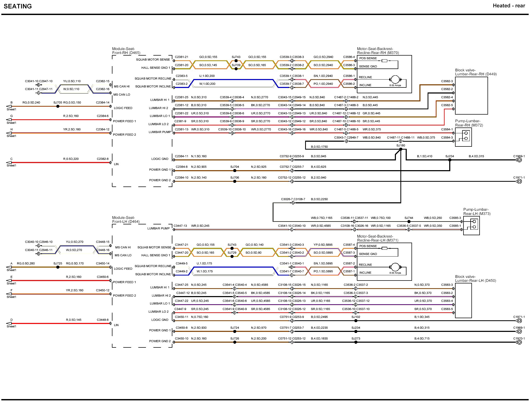Viewport: 530px width, 403px height.
Task: Click the SEATING section heading
Action: click(x=18, y=6)
